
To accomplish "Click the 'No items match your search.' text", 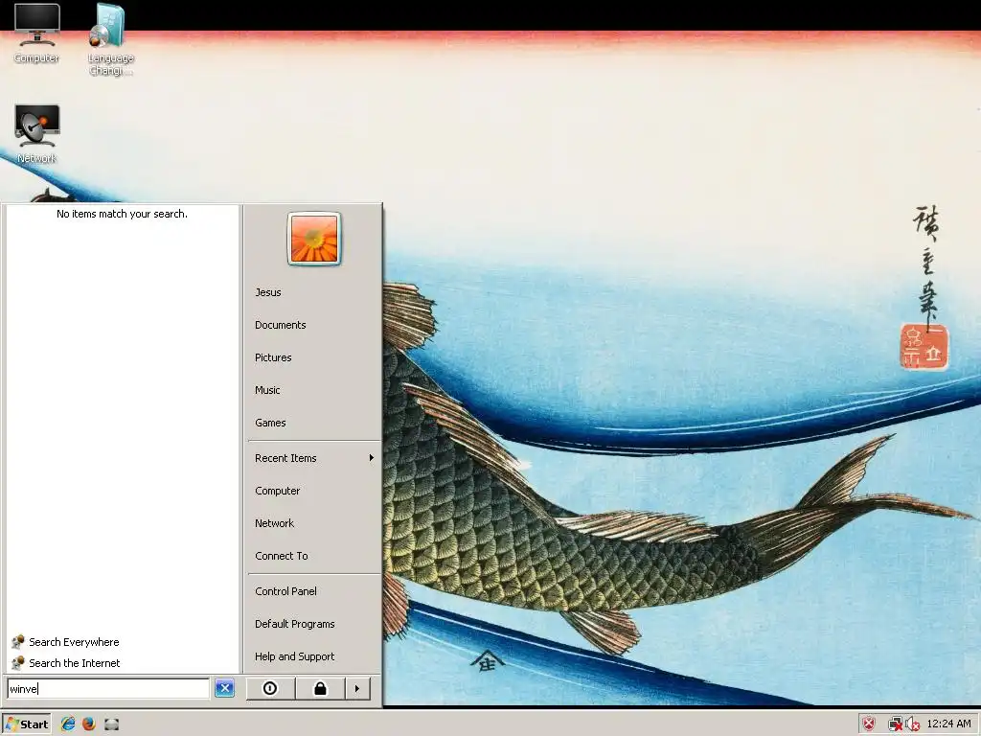I will [122, 214].
